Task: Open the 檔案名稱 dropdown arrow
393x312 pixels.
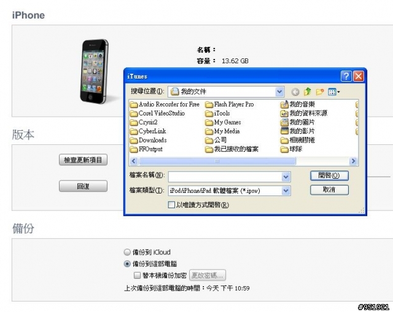Action: (x=286, y=177)
